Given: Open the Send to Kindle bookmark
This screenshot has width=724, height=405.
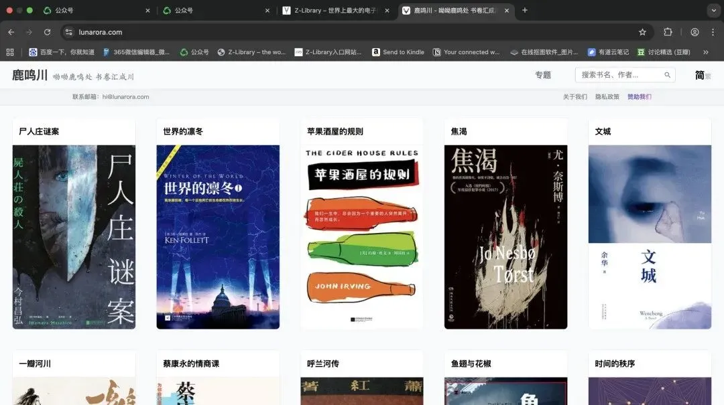Looking at the screenshot, I should [x=398, y=52].
